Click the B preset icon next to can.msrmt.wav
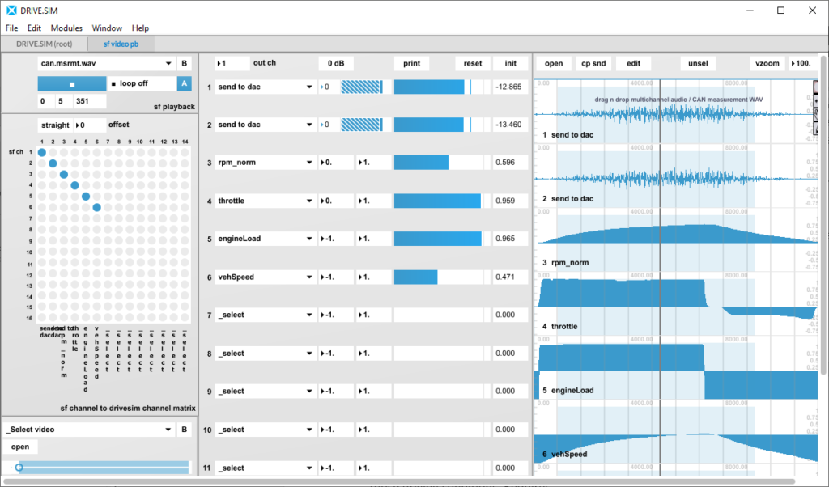 click(x=184, y=63)
